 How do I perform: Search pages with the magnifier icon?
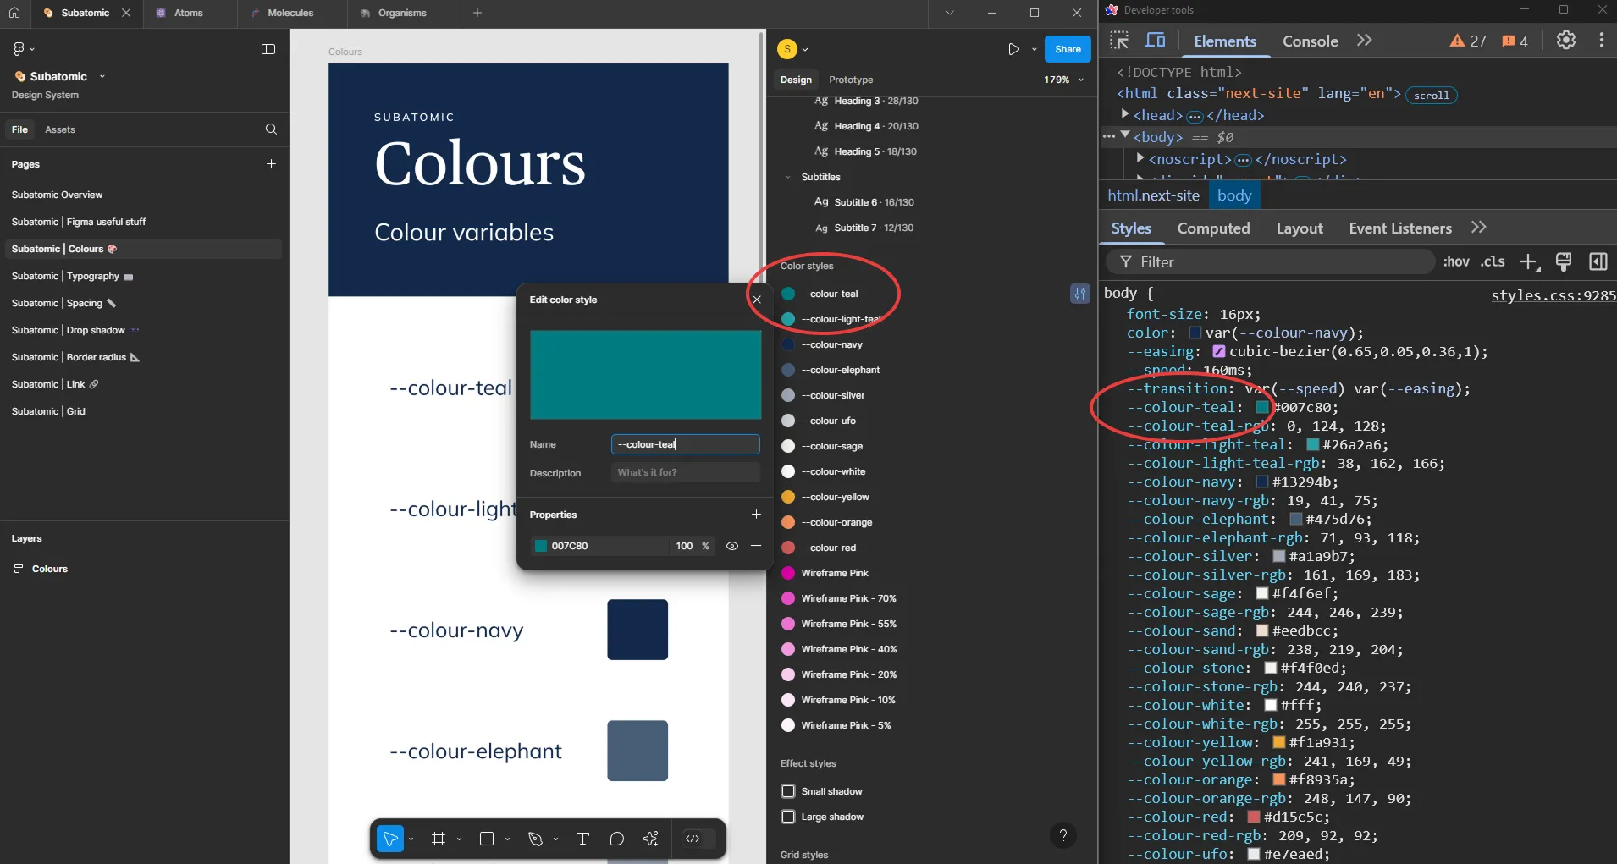tap(271, 129)
